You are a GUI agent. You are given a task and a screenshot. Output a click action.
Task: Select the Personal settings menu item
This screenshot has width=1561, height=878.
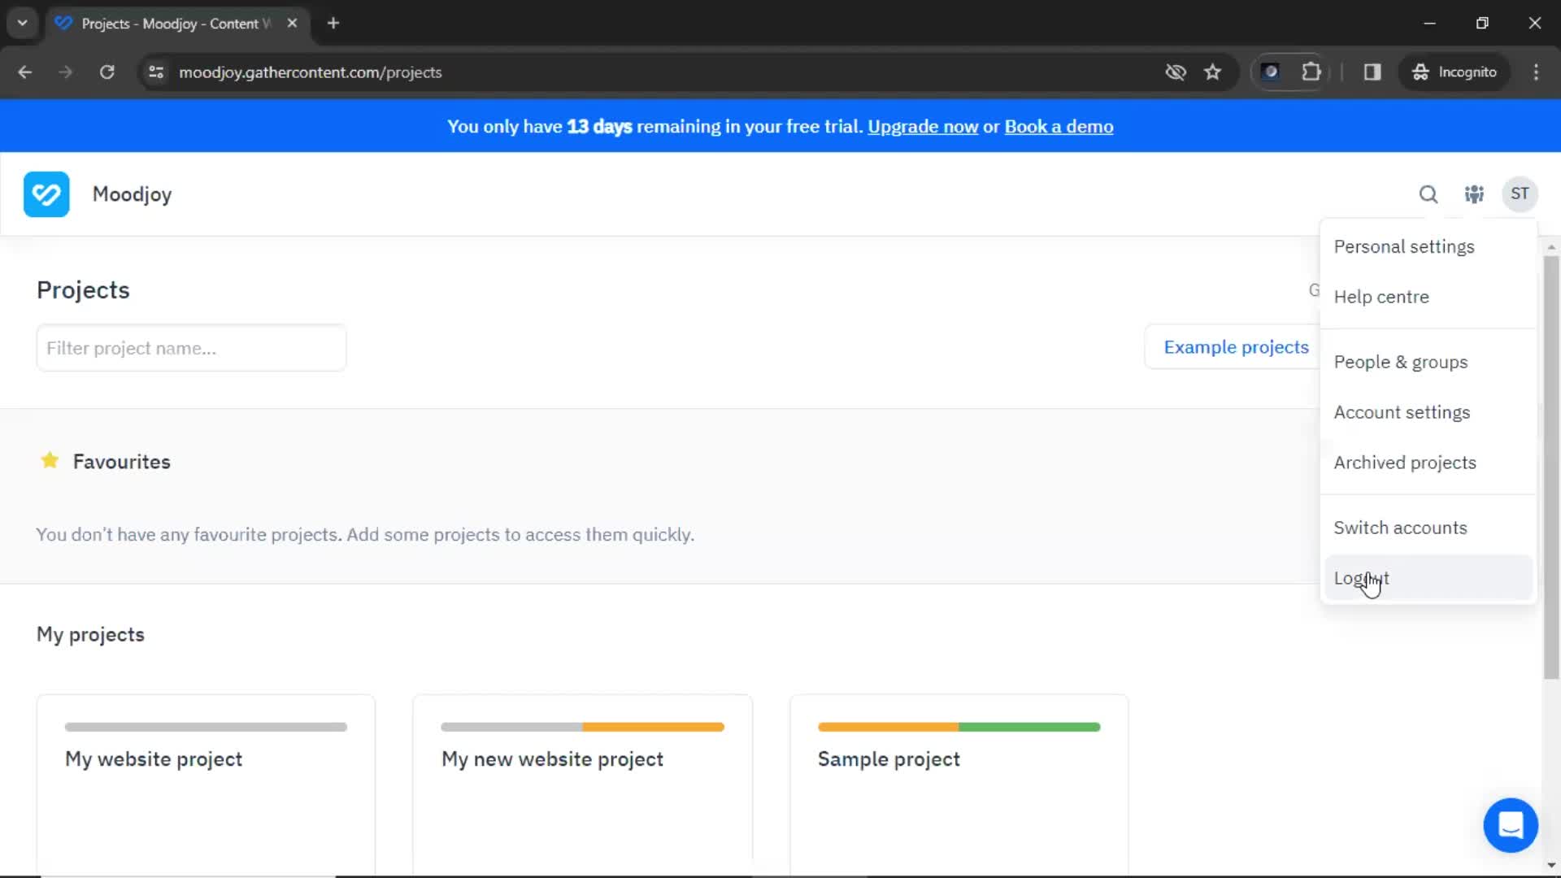(1404, 246)
